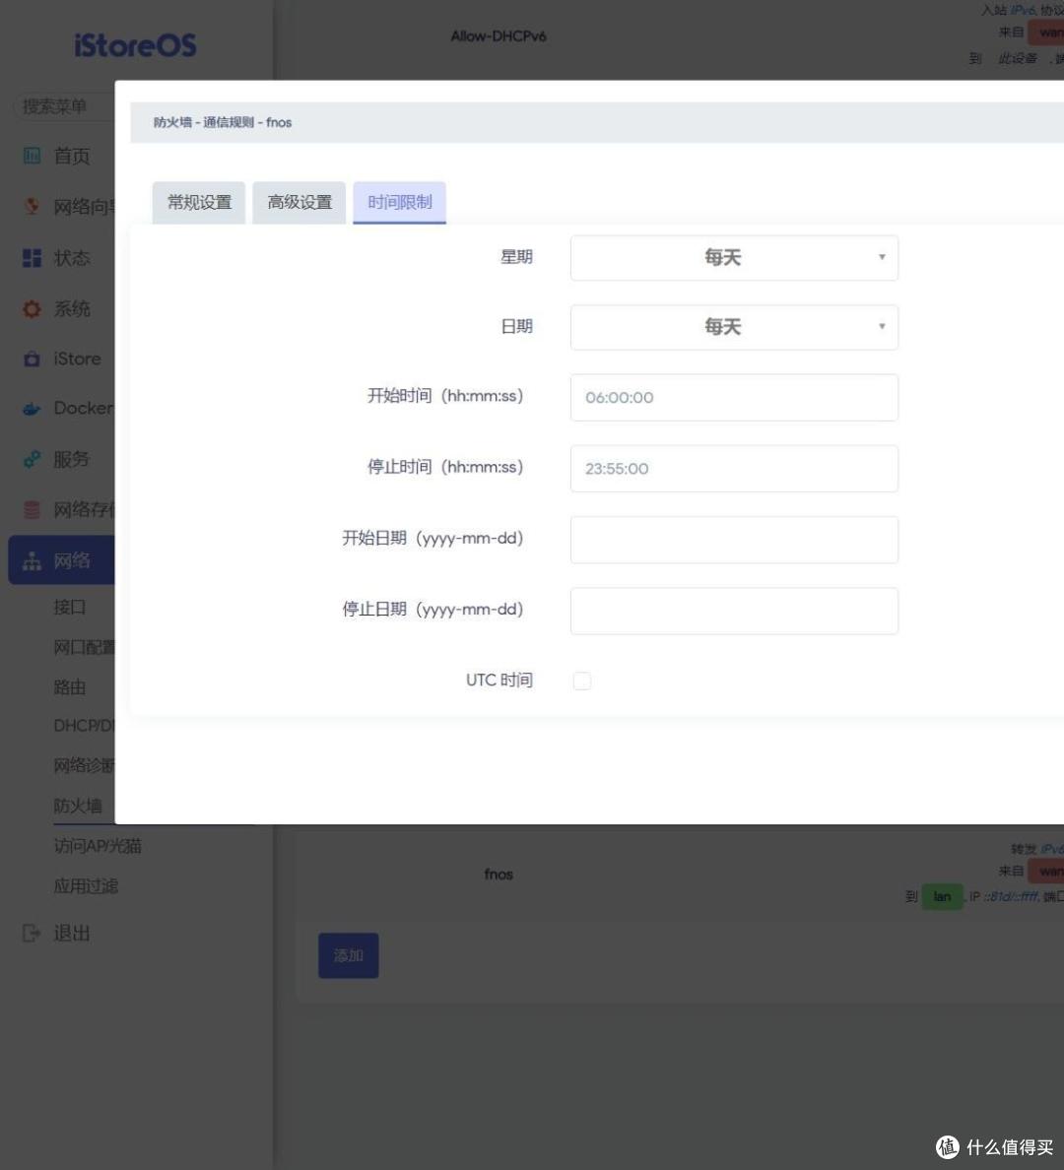Open the iStore shop icon
Image resolution: width=1064 pixels, height=1170 pixels.
point(33,359)
